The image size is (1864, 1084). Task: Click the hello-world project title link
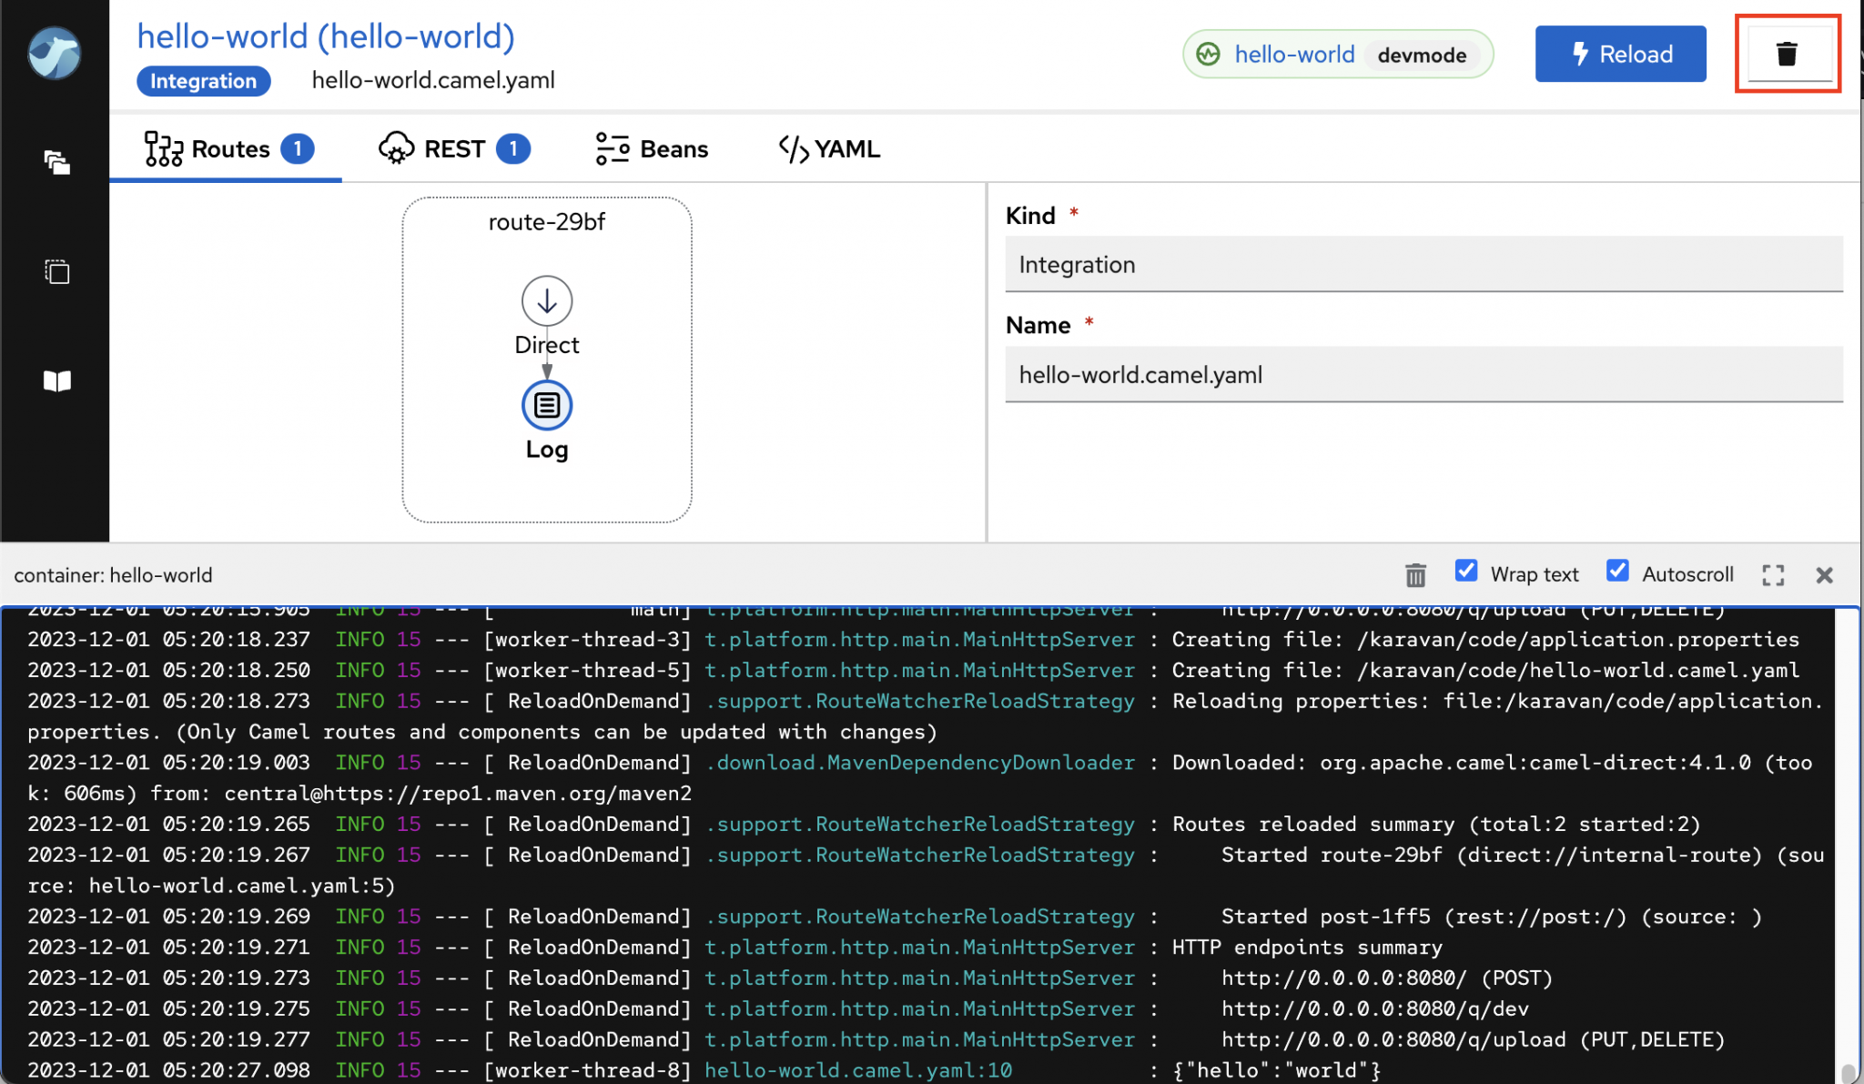coord(326,36)
